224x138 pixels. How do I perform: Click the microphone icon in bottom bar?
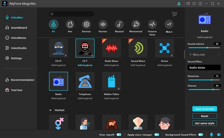tap(211, 134)
